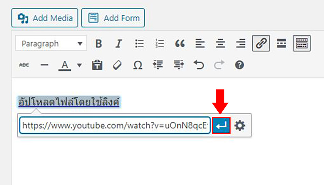Expand the text color picker arrow
Viewport: 324px width, 185px height.
tap(79, 65)
